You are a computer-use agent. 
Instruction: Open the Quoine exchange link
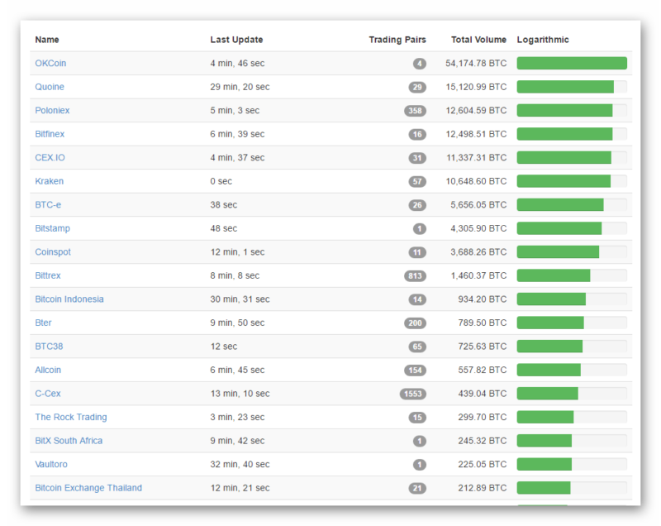(50, 87)
